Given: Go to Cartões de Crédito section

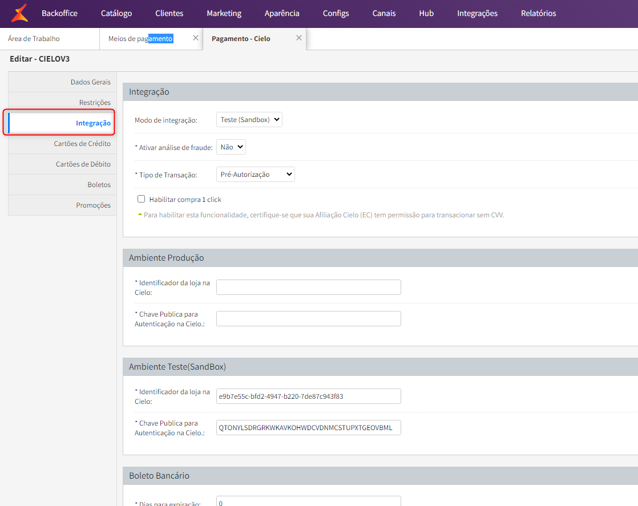Looking at the screenshot, I should click(62, 144).
